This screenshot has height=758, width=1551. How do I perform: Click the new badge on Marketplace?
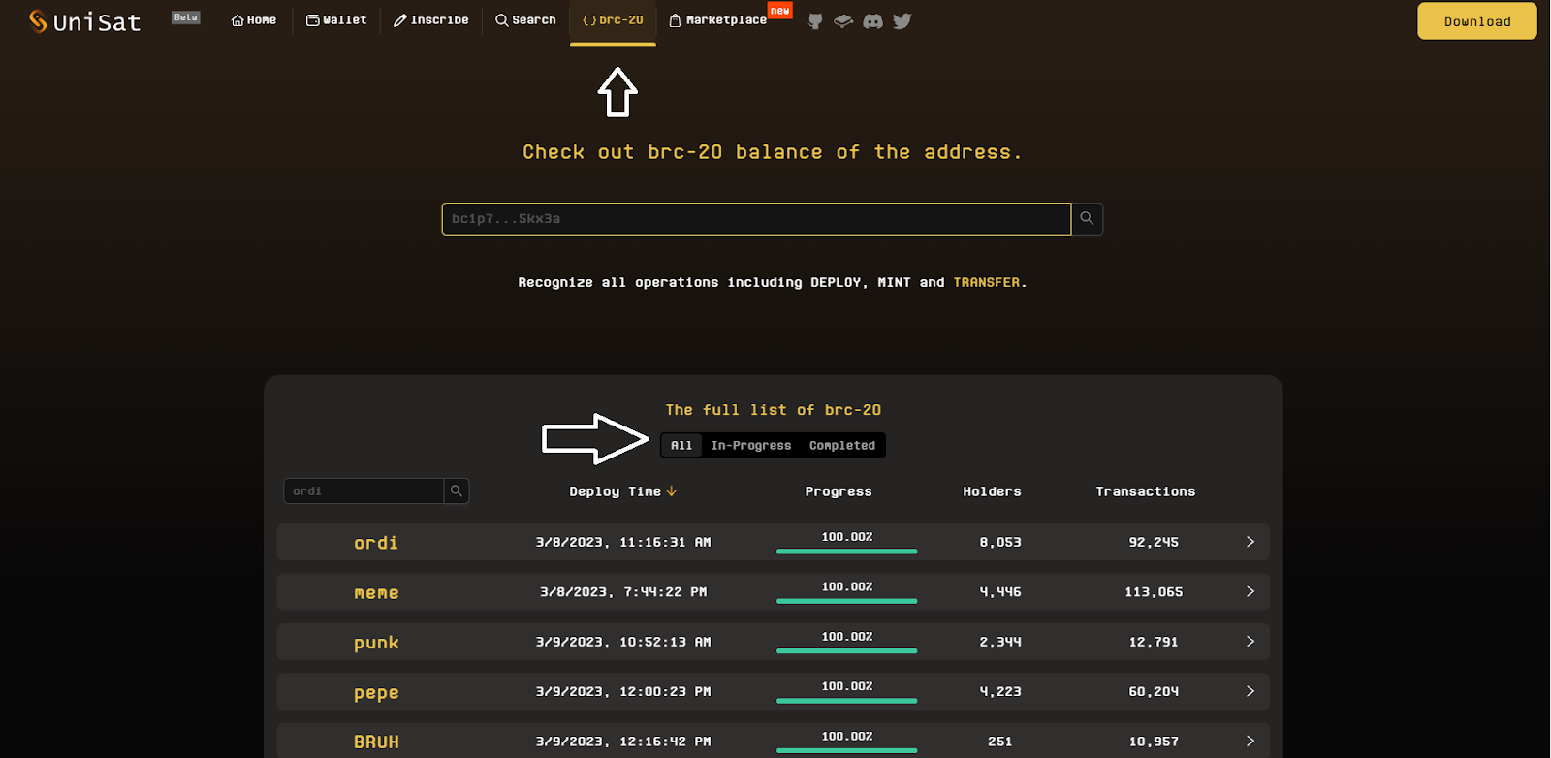tap(780, 11)
